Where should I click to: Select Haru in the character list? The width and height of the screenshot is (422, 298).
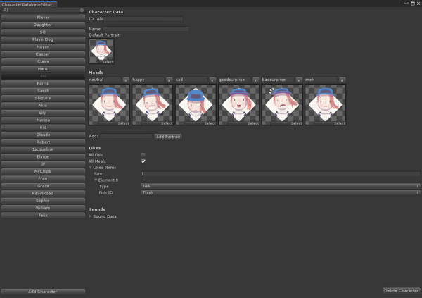coord(42,68)
